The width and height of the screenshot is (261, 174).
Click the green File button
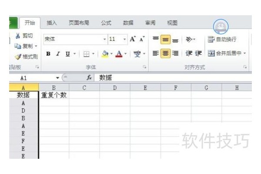pyautogui.click(x=13, y=23)
